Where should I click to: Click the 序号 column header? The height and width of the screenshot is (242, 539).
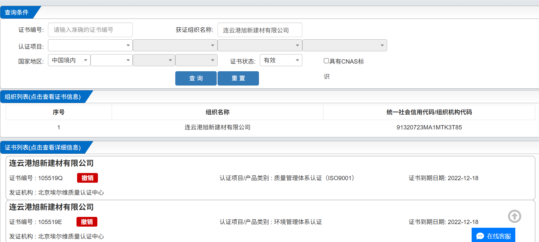[59, 112]
